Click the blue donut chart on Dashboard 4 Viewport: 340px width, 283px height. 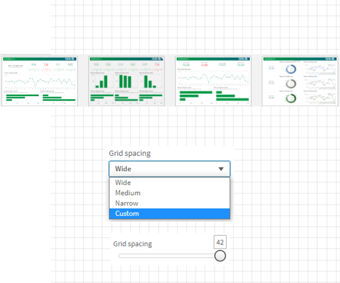tap(290, 69)
